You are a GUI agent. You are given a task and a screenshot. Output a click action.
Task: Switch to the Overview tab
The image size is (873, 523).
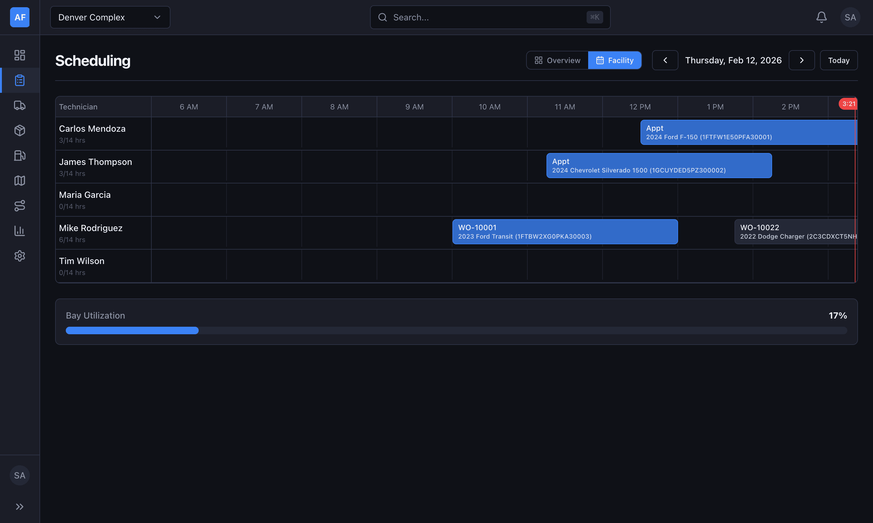[x=557, y=60]
